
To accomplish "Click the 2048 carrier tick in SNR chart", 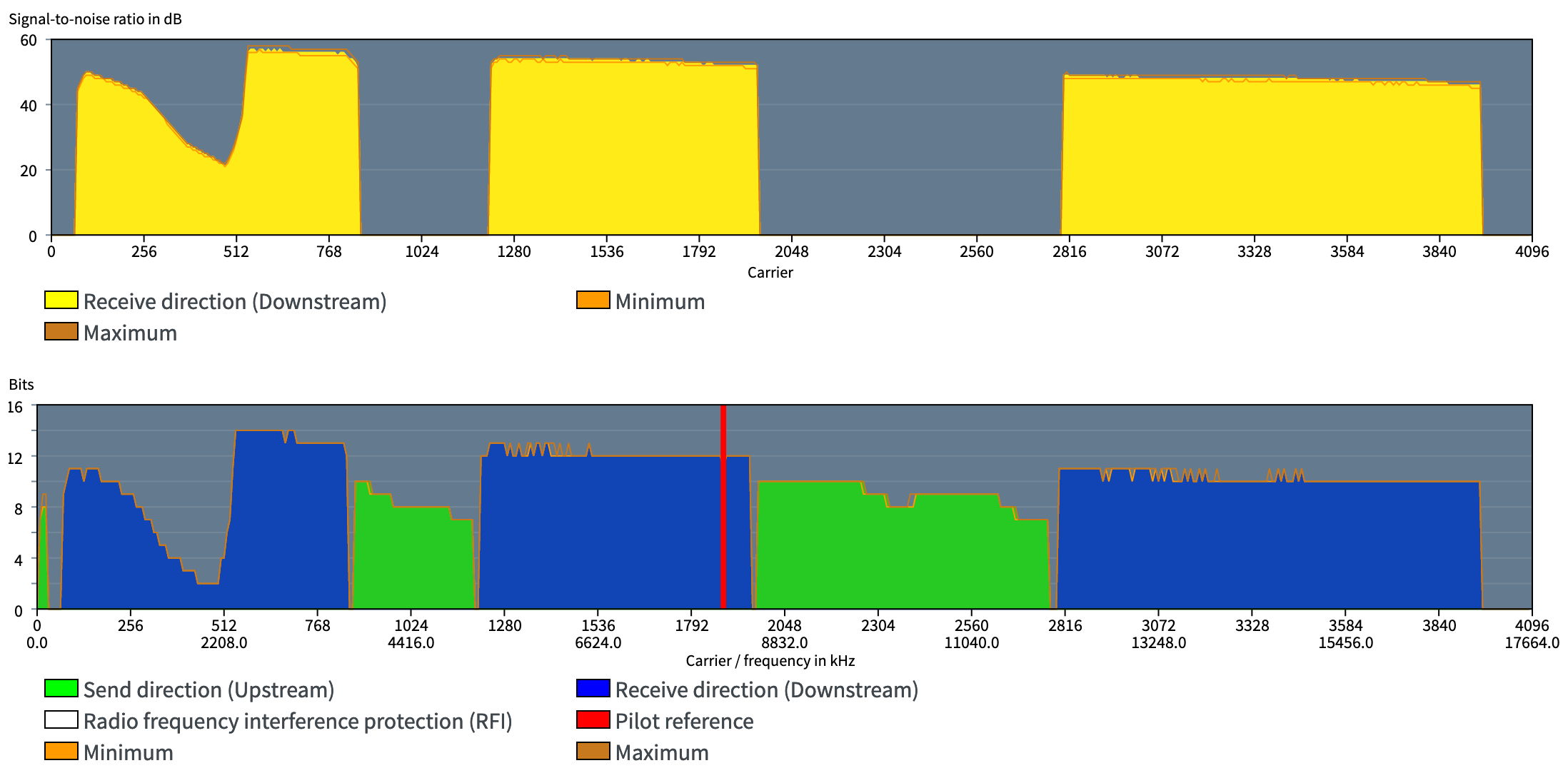I will point(792,252).
